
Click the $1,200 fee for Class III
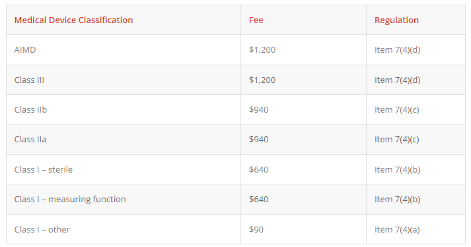click(262, 80)
